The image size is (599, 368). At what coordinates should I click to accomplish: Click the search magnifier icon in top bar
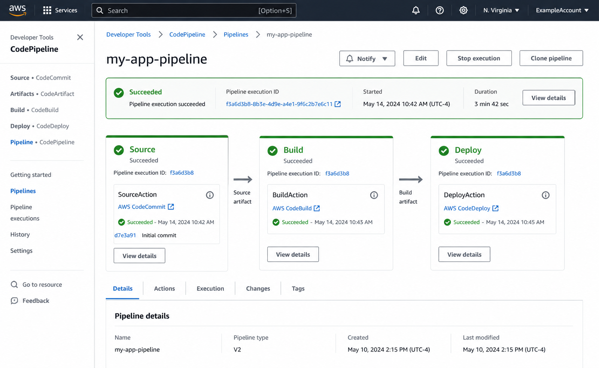tap(100, 10)
